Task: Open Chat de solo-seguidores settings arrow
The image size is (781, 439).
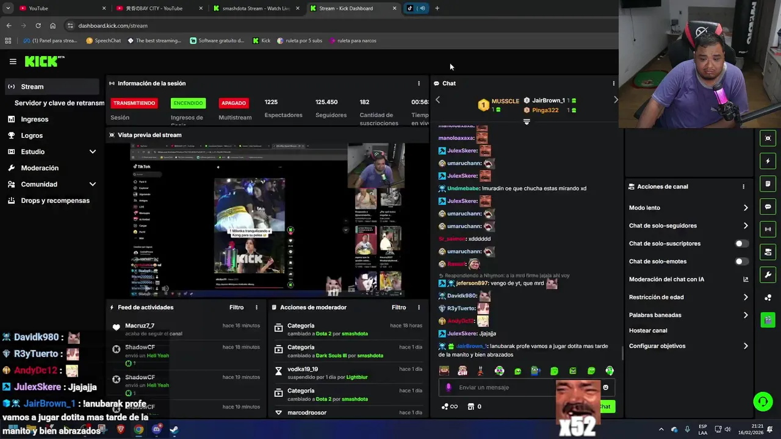Action: click(x=746, y=226)
